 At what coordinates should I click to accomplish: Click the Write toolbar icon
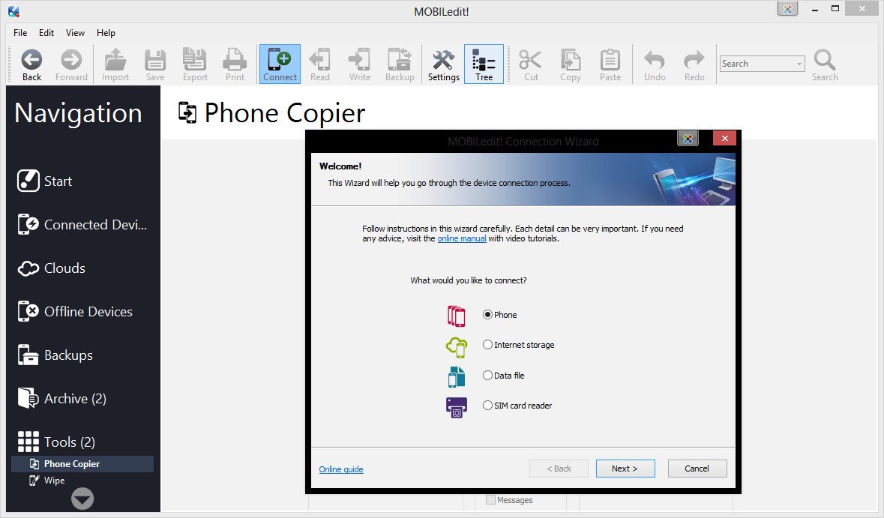tap(359, 60)
